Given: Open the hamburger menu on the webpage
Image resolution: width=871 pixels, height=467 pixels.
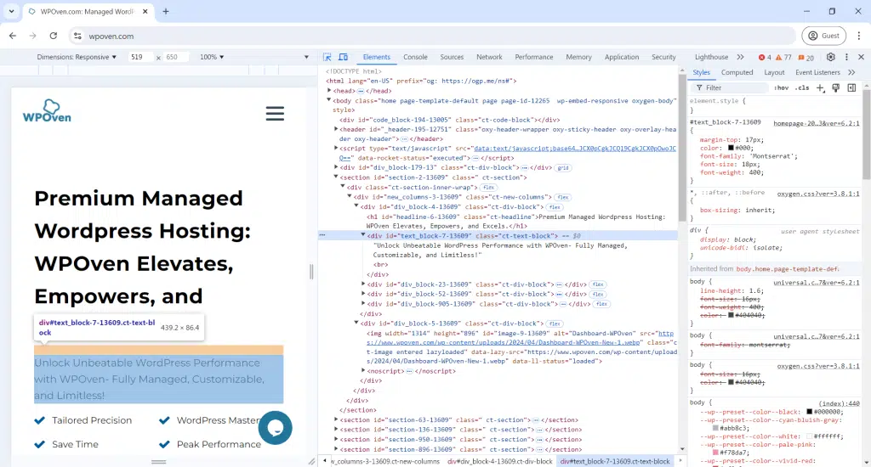Looking at the screenshot, I should point(275,114).
